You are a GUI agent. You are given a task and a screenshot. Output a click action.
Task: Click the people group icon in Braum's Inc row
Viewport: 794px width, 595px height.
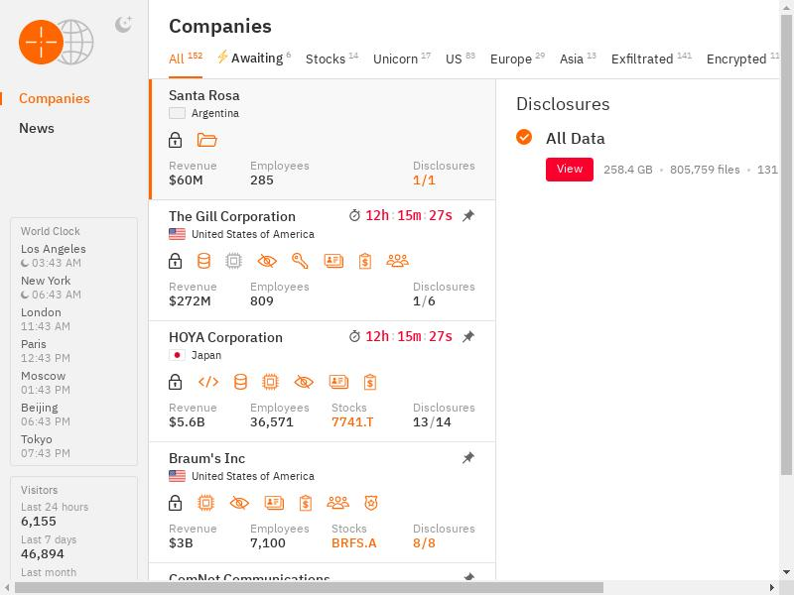[338, 503]
